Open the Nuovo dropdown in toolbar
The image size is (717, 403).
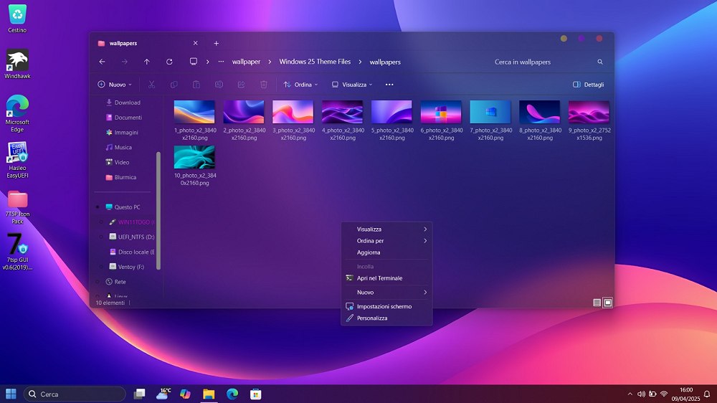point(115,85)
